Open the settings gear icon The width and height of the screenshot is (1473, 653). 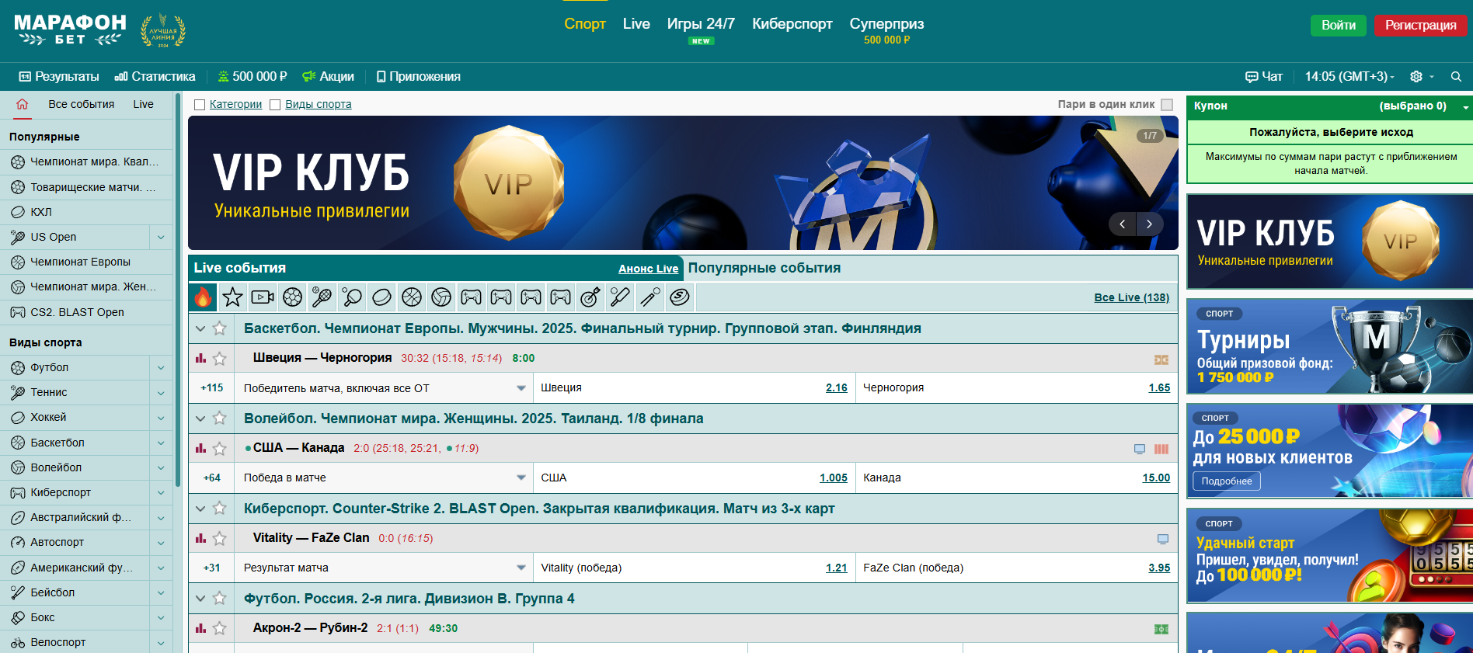pyautogui.click(x=1416, y=77)
